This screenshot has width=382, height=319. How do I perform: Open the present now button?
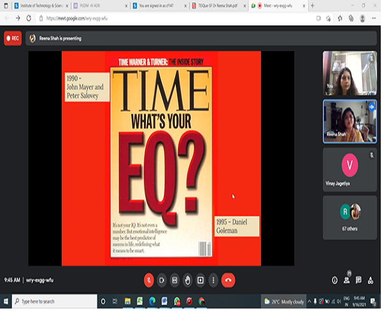pos(201,280)
